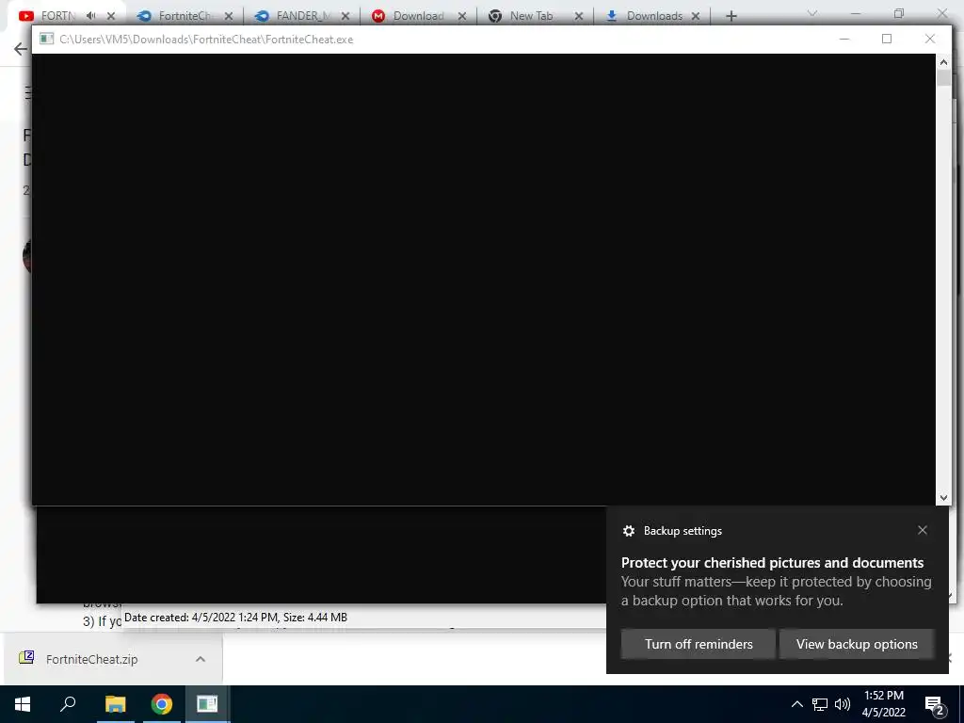Show hidden system tray icons

click(x=796, y=704)
